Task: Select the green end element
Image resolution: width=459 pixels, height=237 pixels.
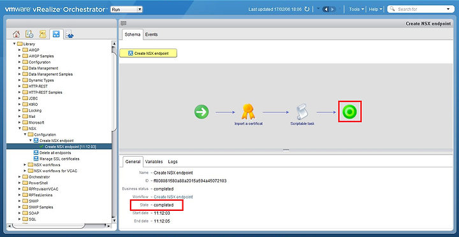Action: [350, 111]
